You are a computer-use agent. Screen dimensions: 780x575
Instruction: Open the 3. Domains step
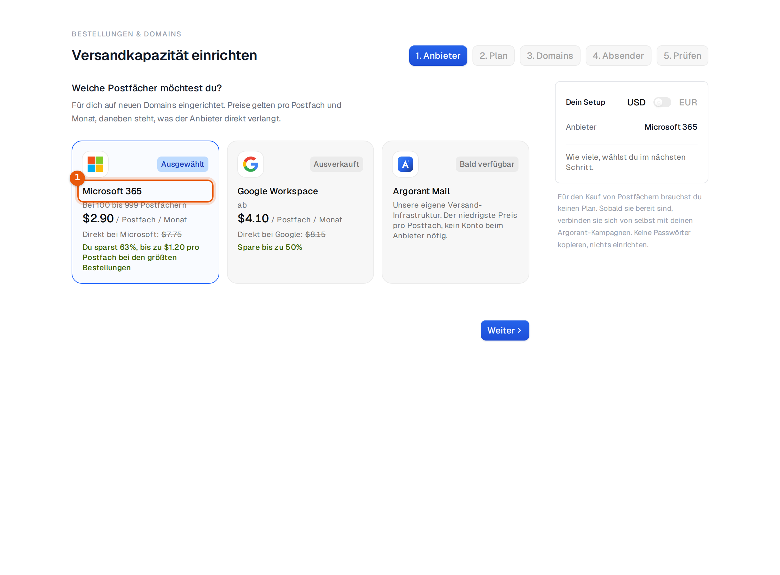click(x=550, y=56)
